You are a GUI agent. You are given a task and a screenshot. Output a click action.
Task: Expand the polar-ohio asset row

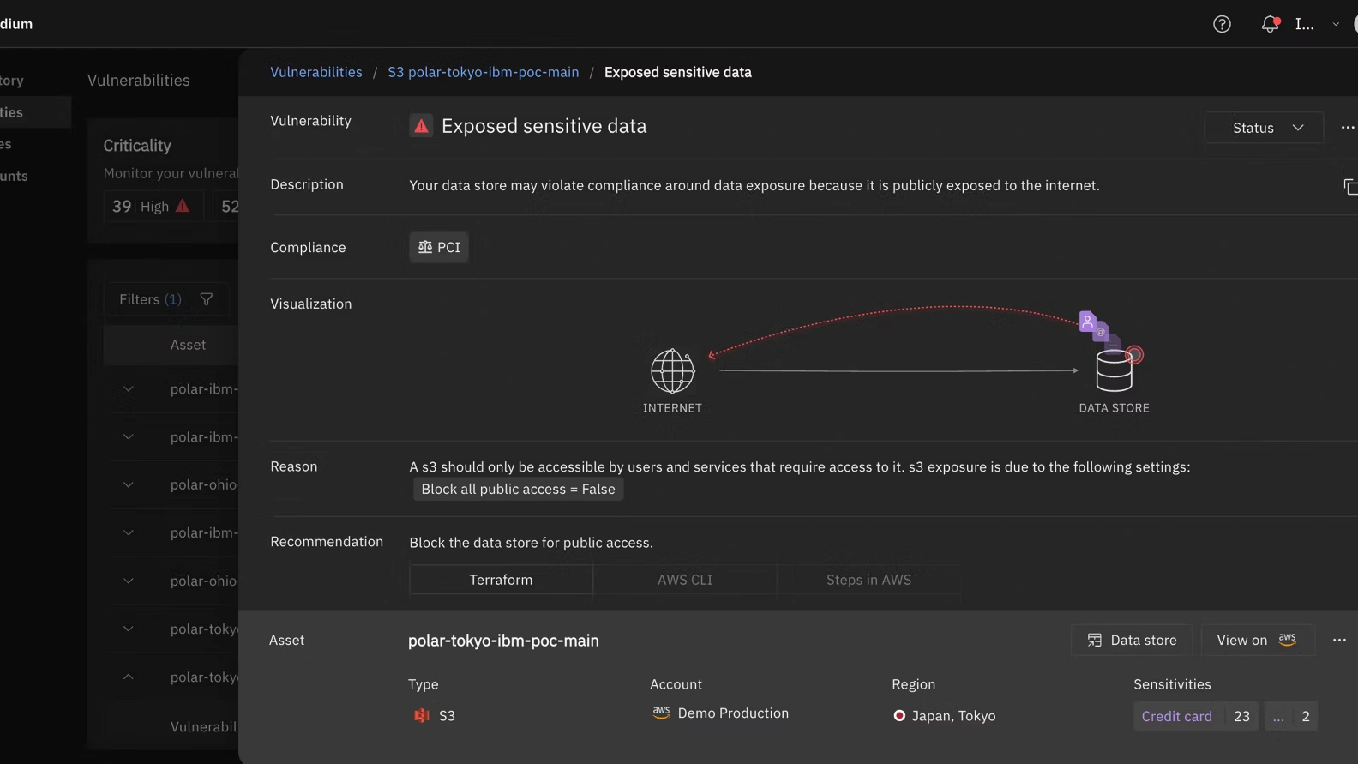tap(129, 484)
